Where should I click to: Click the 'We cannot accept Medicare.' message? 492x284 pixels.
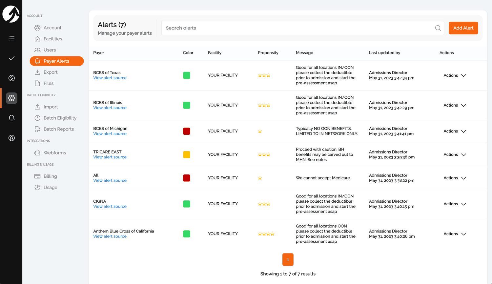point(323,178)
